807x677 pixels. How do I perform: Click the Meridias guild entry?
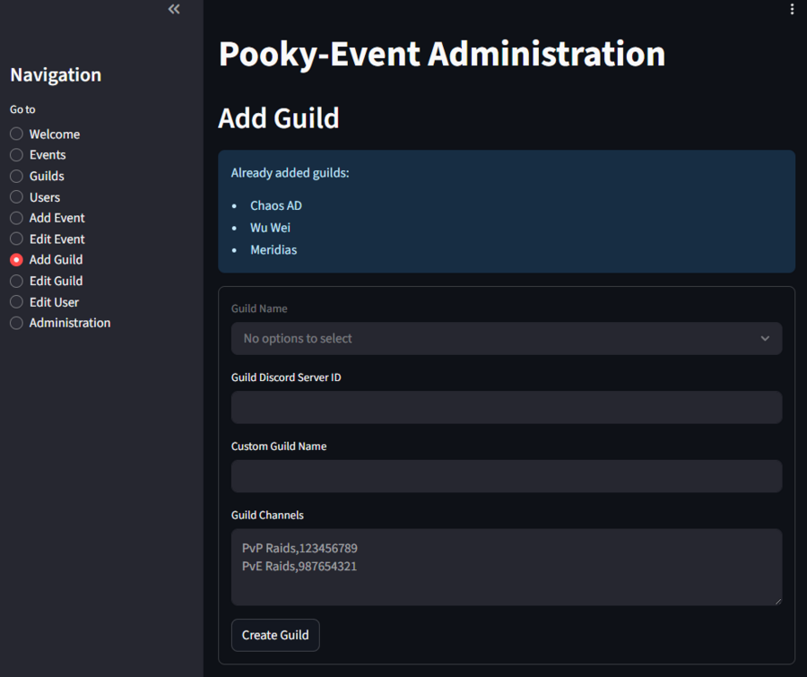coord(273,249)
